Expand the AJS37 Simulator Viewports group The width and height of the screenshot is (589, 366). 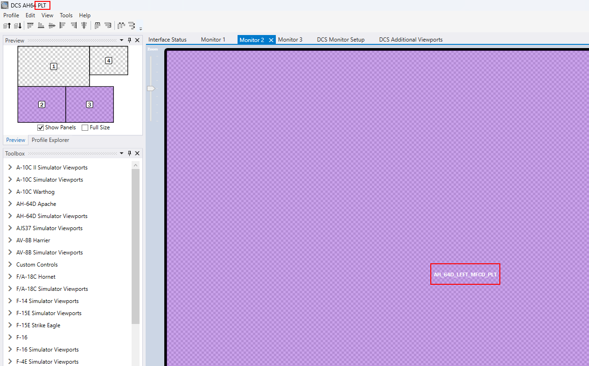(10, 228)
